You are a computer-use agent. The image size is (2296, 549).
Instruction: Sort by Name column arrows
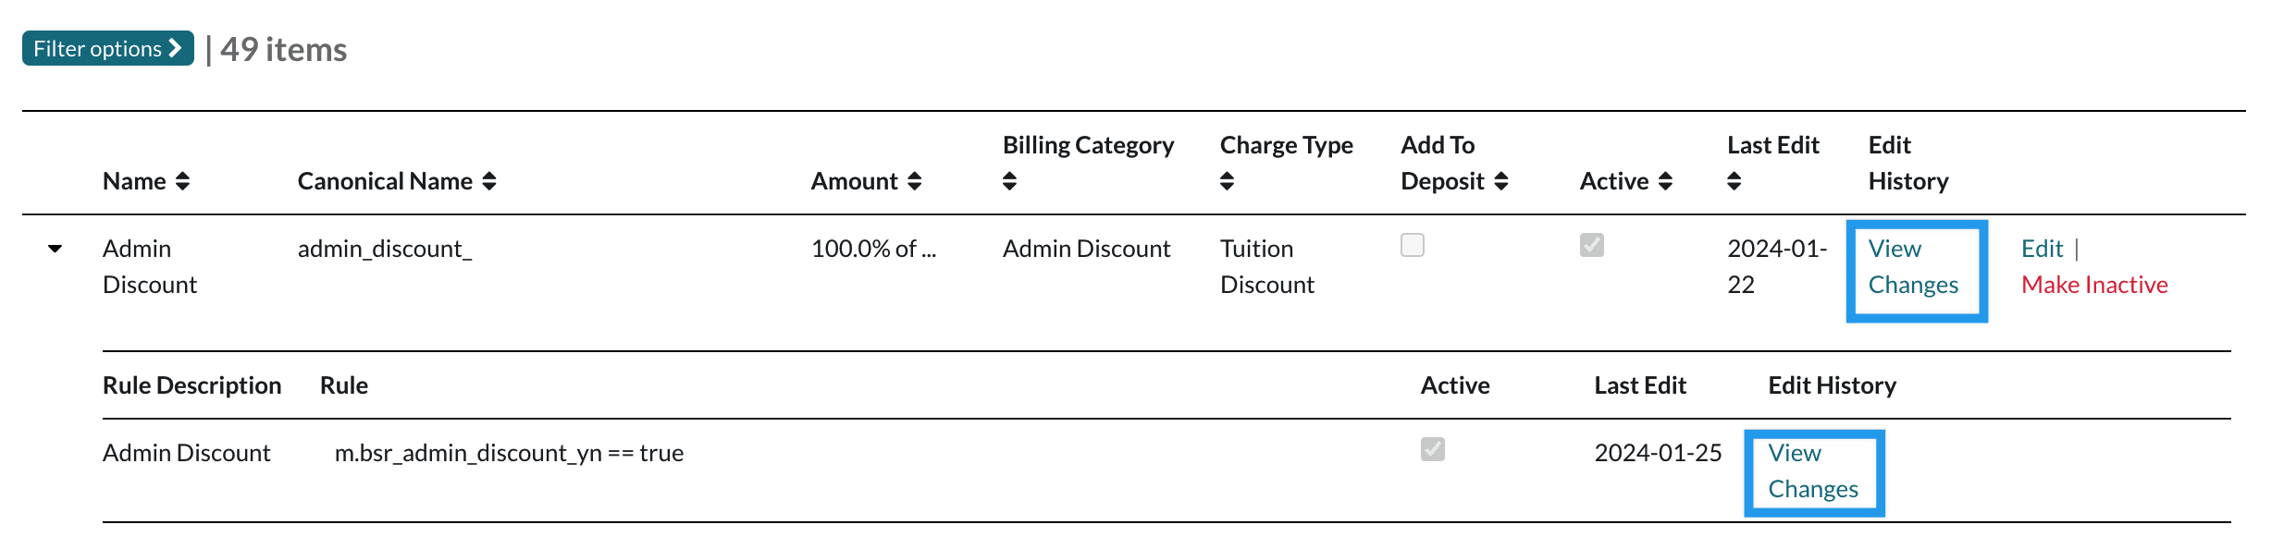tap(182, 182)
